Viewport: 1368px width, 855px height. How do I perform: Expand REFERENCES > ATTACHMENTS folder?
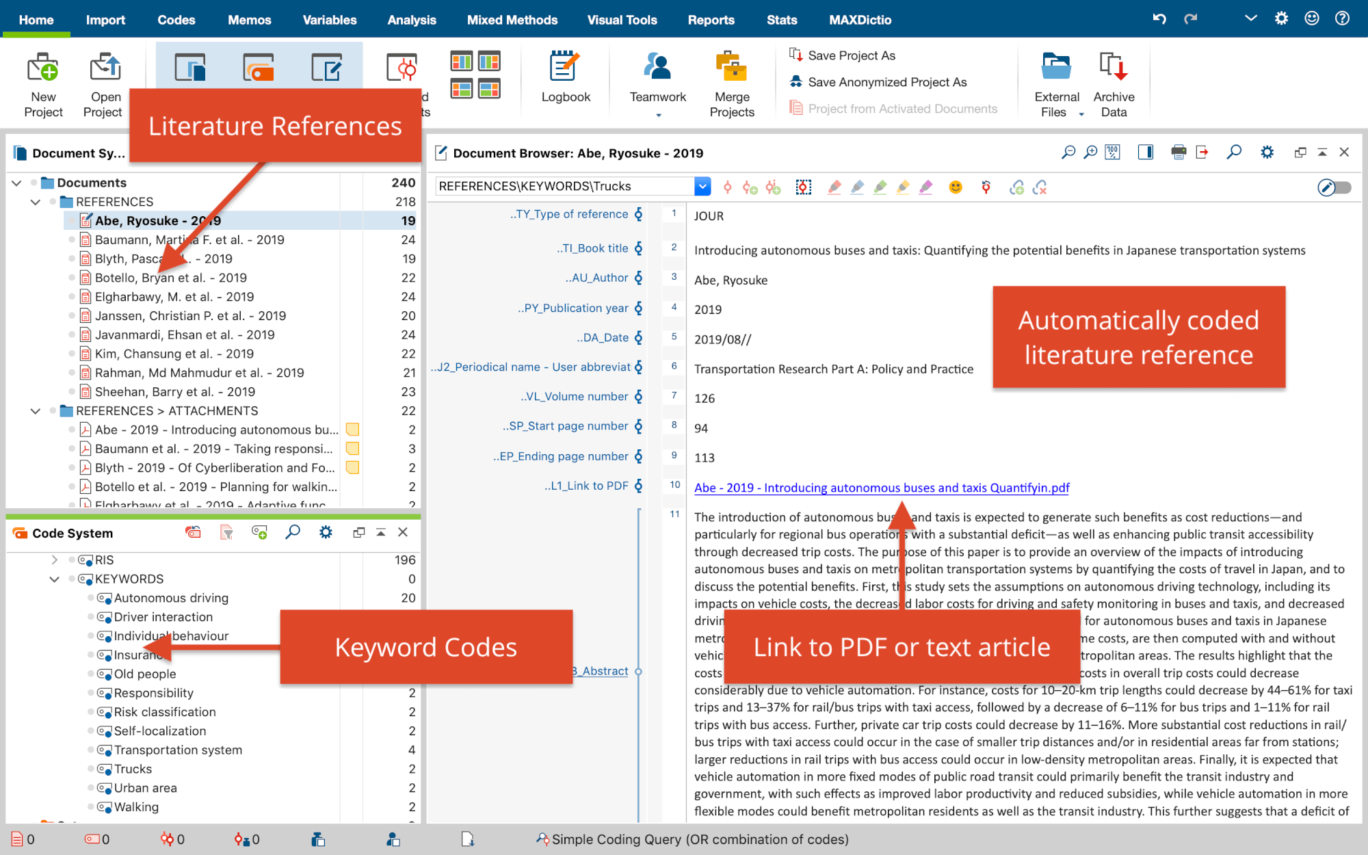click(33, 411)
